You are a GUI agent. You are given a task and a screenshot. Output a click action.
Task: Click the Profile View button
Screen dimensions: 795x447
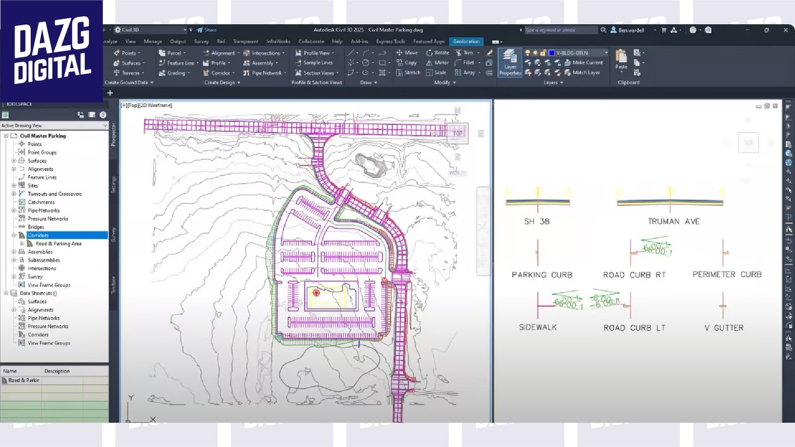point(315,53)
